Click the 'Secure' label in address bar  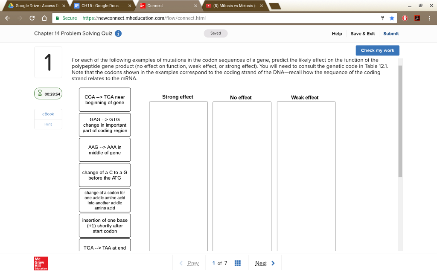[x=70, y=18]
